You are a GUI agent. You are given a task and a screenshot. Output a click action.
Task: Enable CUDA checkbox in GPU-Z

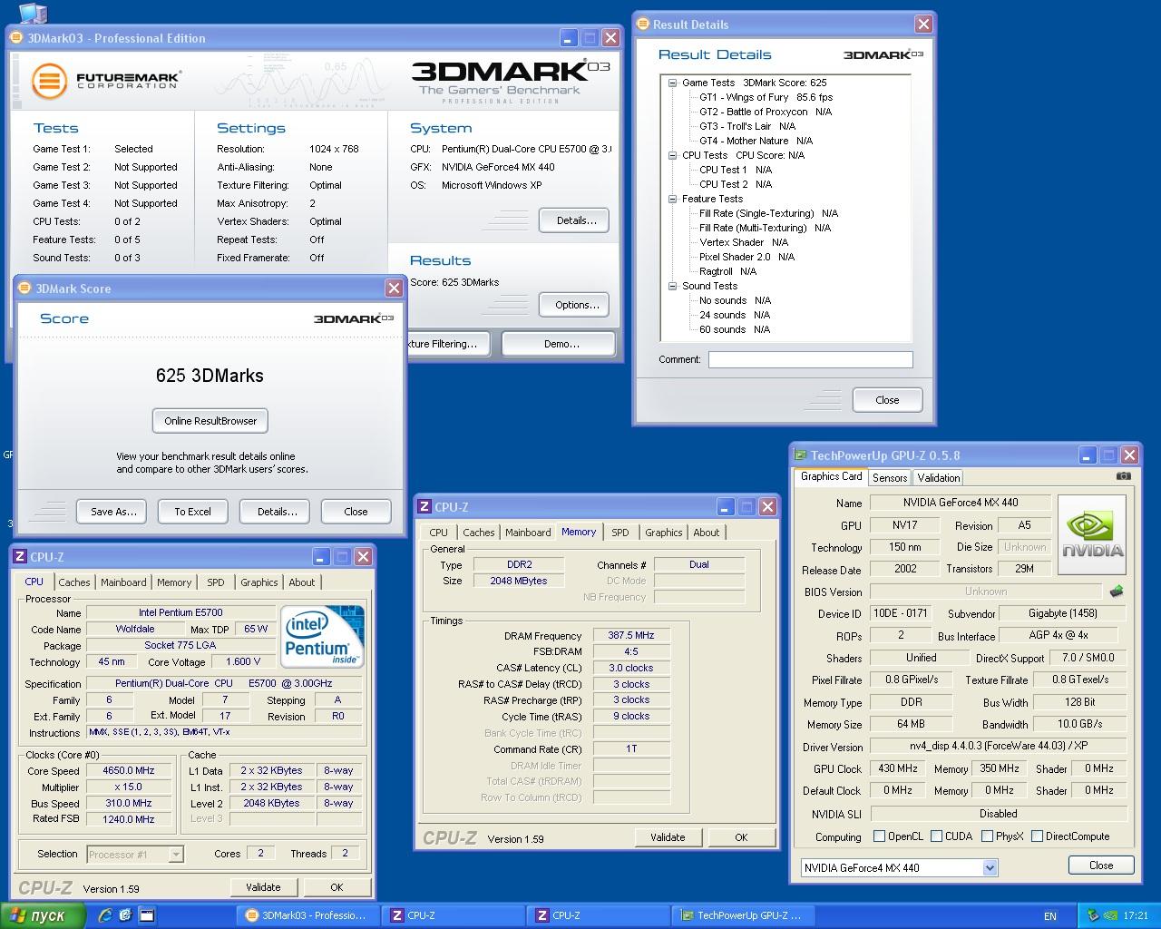[936, 836]
